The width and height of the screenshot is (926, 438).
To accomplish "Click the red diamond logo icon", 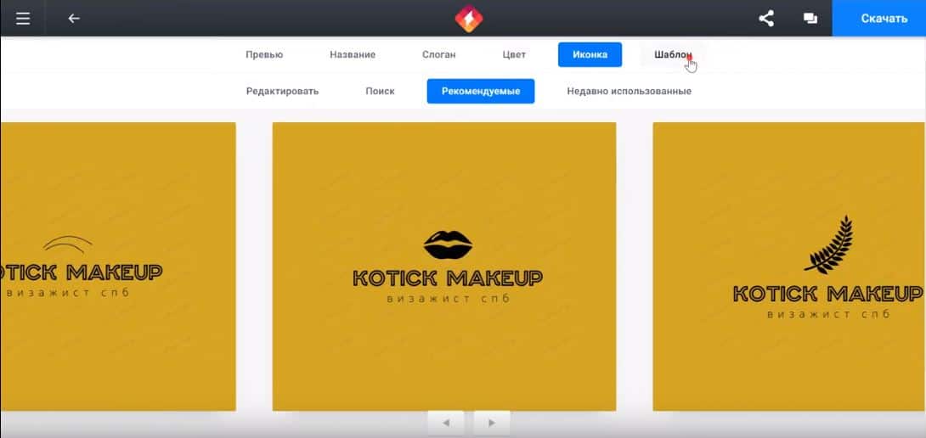I will coord(468,18).
